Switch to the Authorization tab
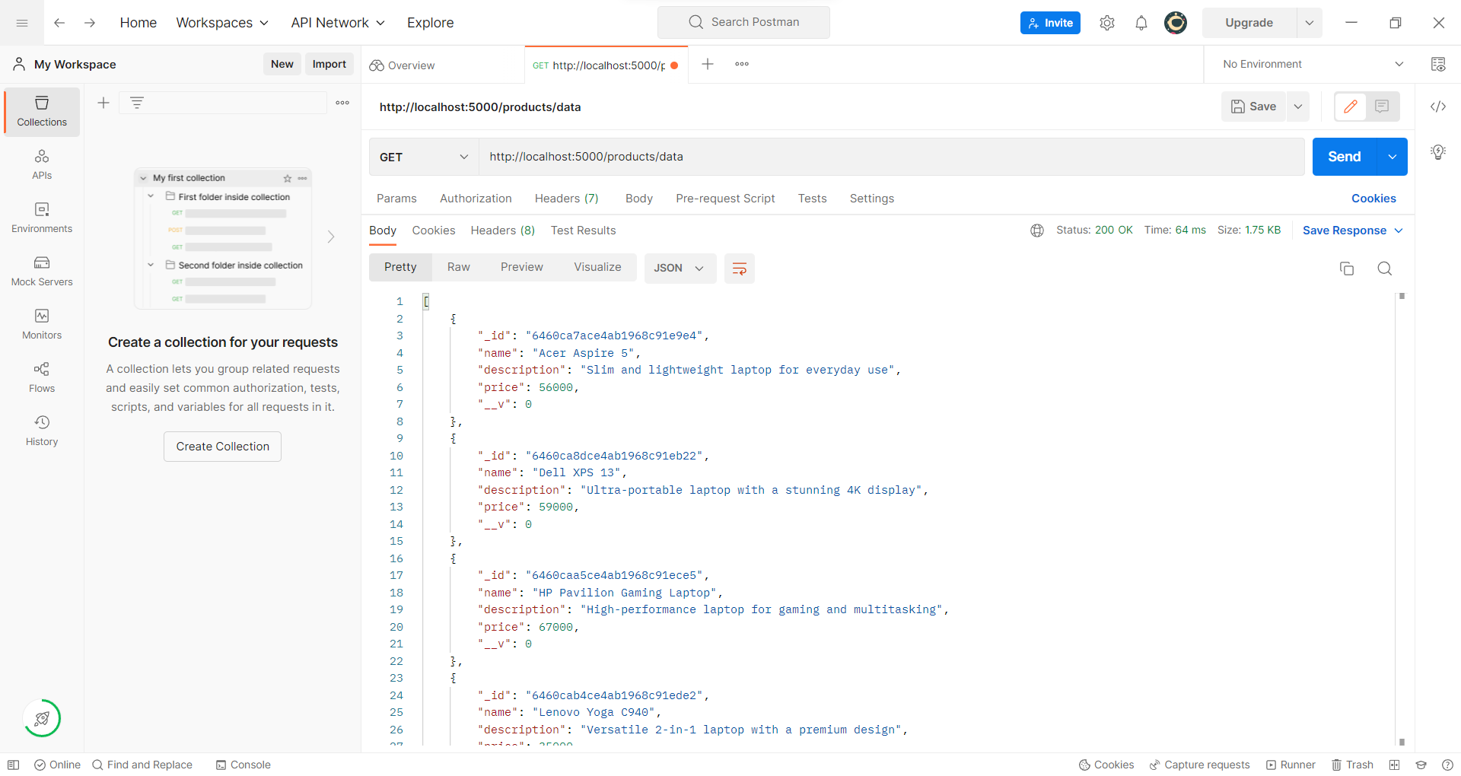The image size is (1461, 776). [476, 198]
